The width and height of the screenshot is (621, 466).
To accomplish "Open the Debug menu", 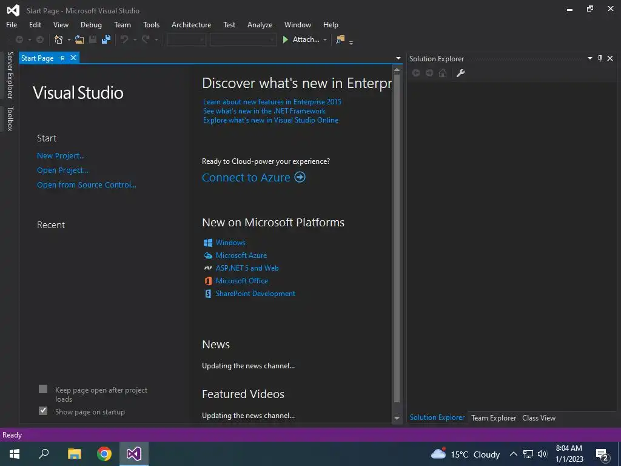I will click(x=91, y=24).
